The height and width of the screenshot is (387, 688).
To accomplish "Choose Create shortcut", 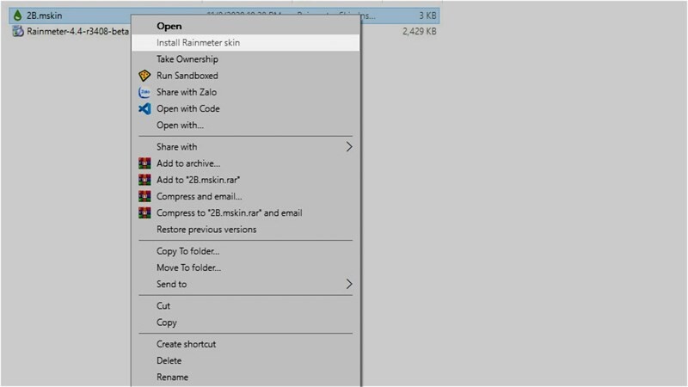I will pos(186,344).
